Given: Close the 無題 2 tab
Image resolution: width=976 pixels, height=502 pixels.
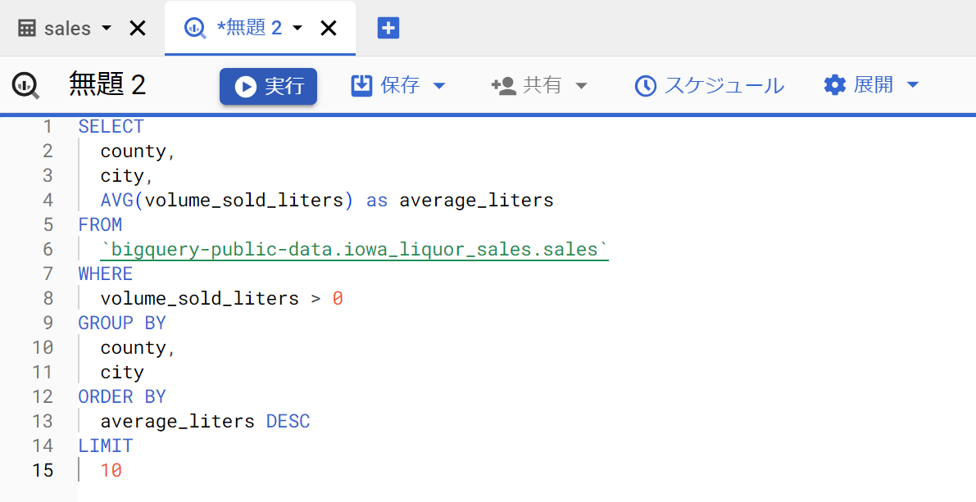Looking at the screenshot, I should pyautogui.click(x=328, y=28).
